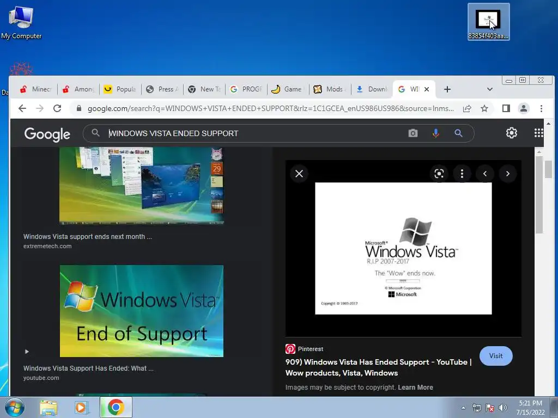Open Windows Vista Support Has Ended video result
Viewport: 558px width, 418px height.
coord(88,368)
